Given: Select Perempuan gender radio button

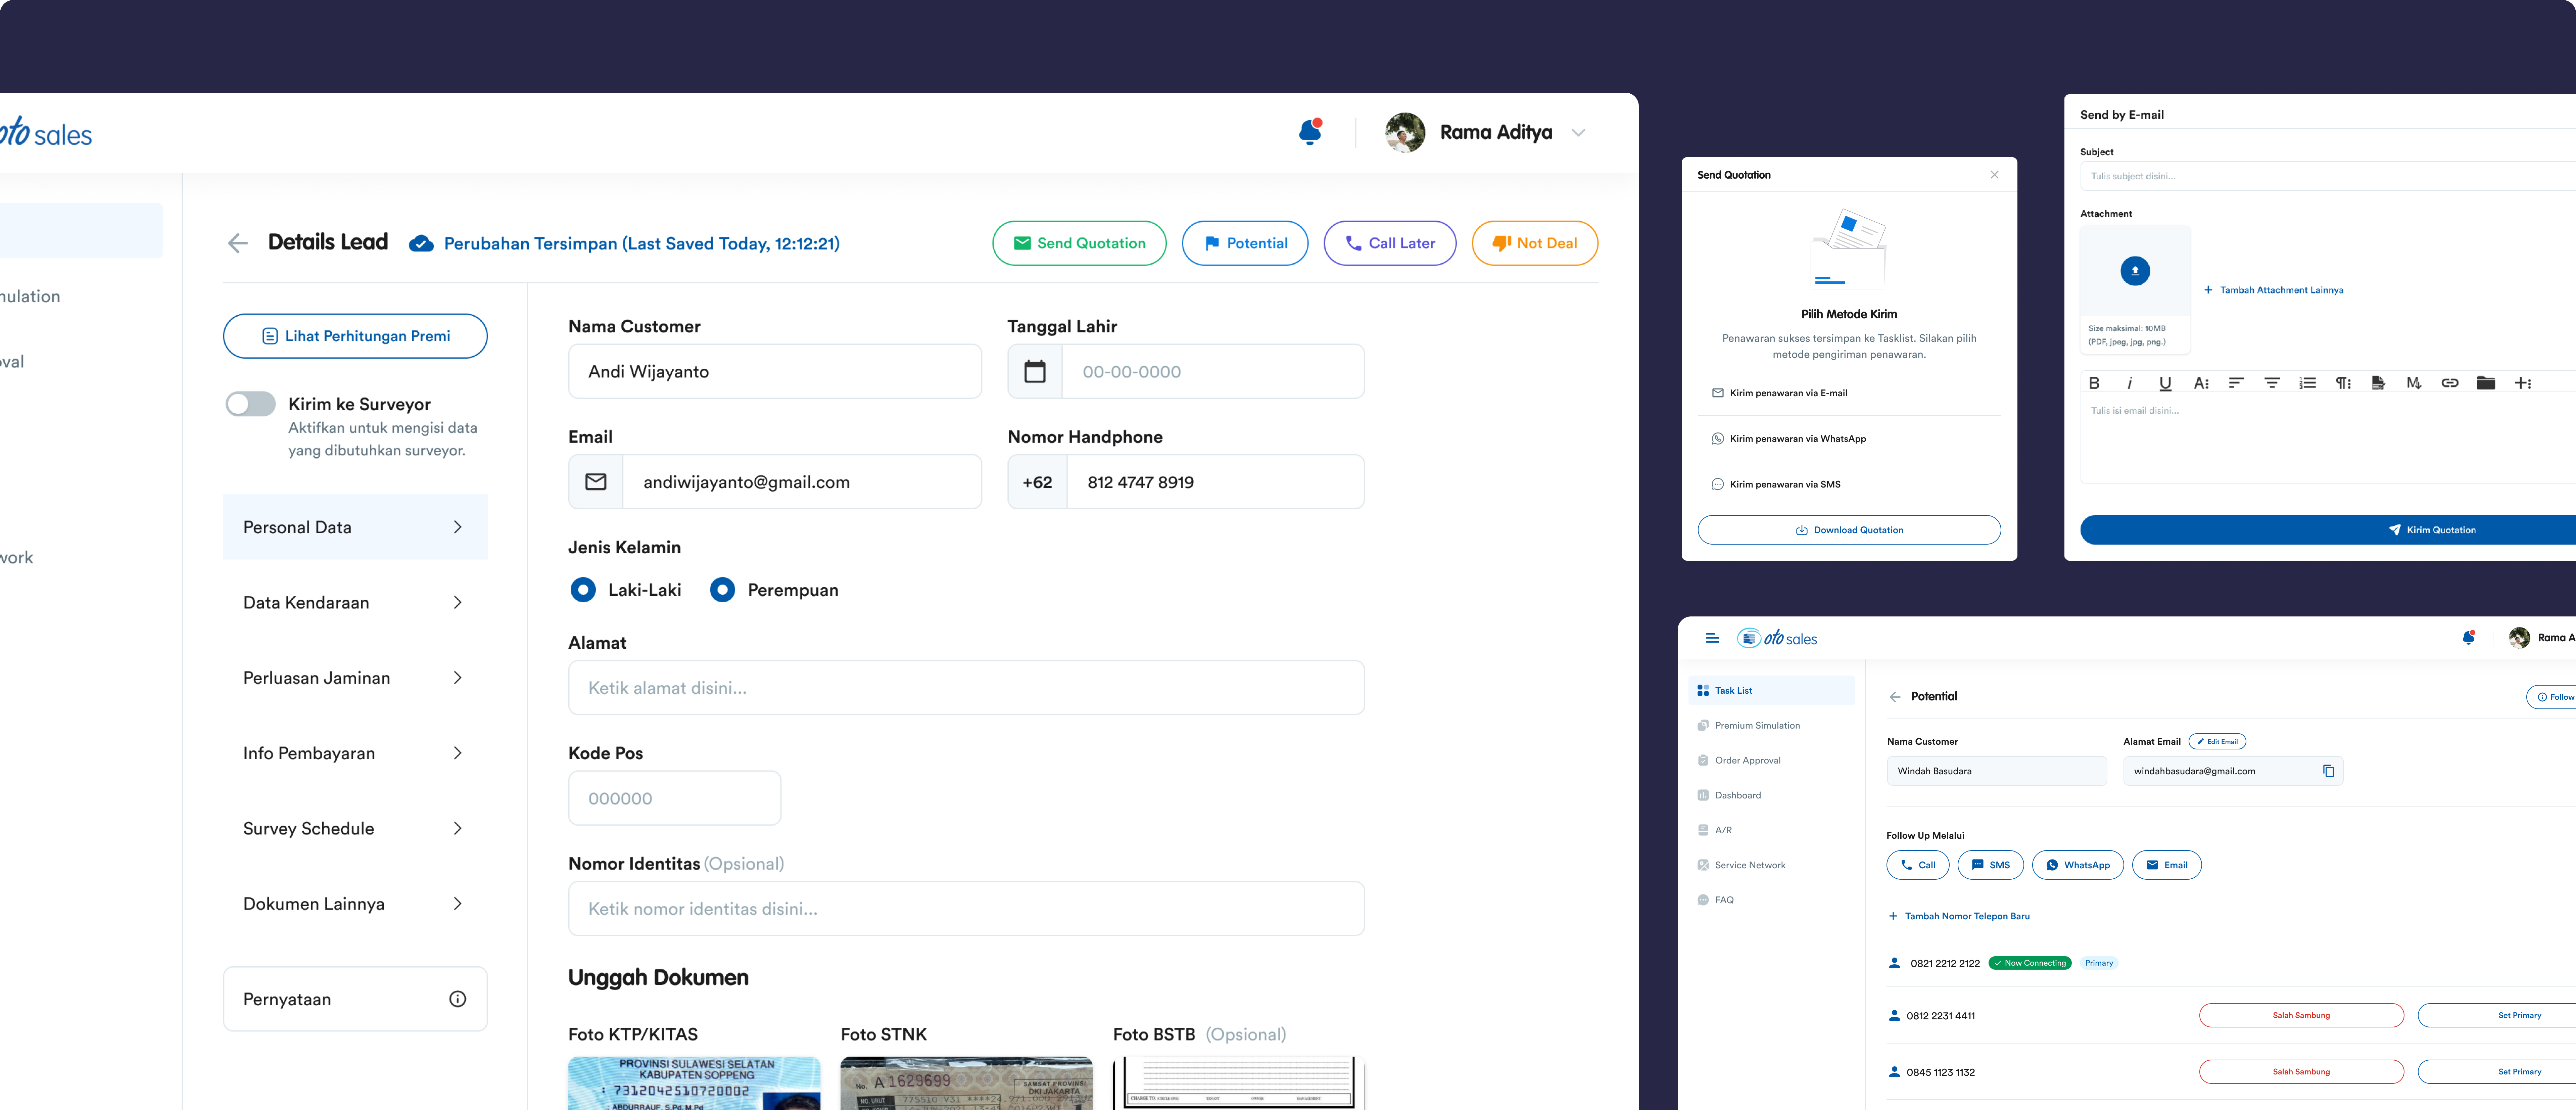Looking at the screenshot, I should click(722, 590).
